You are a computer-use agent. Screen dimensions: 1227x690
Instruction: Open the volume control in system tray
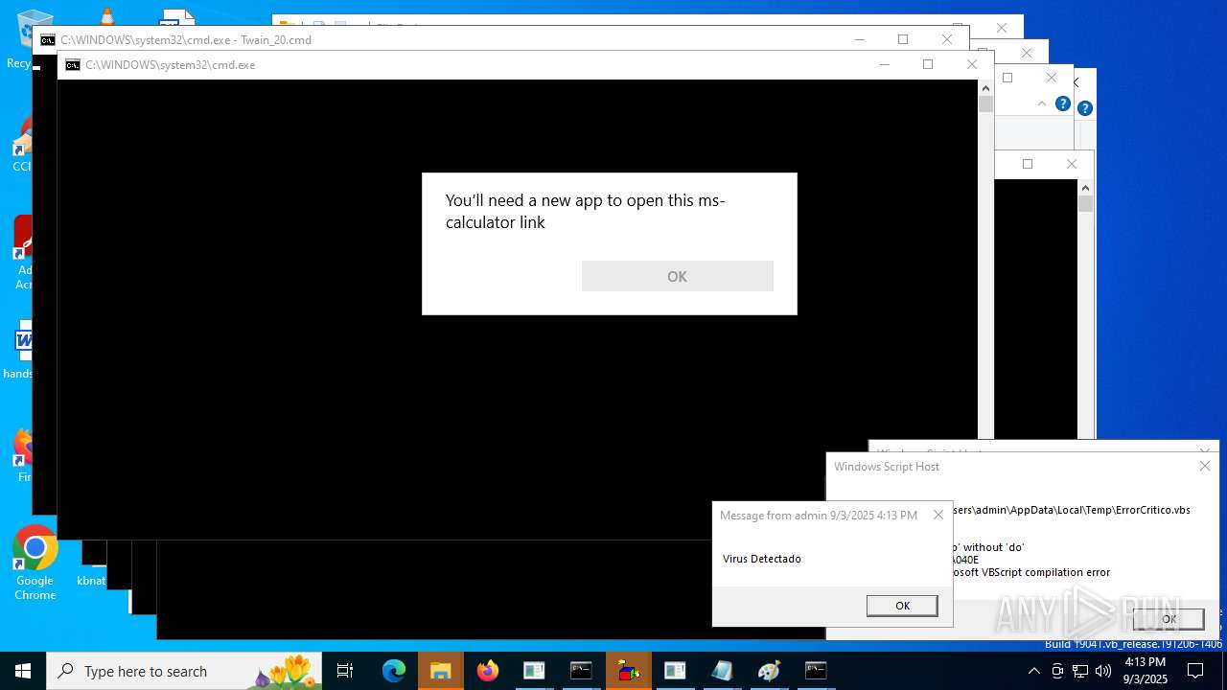pos(1103,671)
